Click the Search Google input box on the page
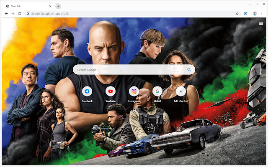Image resolution: width=268 pixels, height=167 pixels. pyautogui.click(x=134, y=70)
